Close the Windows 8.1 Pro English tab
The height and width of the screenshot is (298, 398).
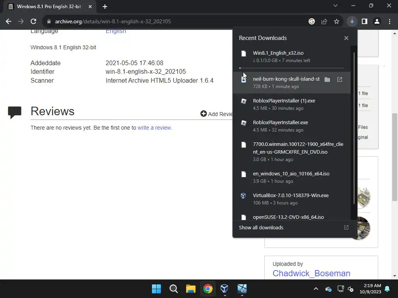(x=90, y=7)
